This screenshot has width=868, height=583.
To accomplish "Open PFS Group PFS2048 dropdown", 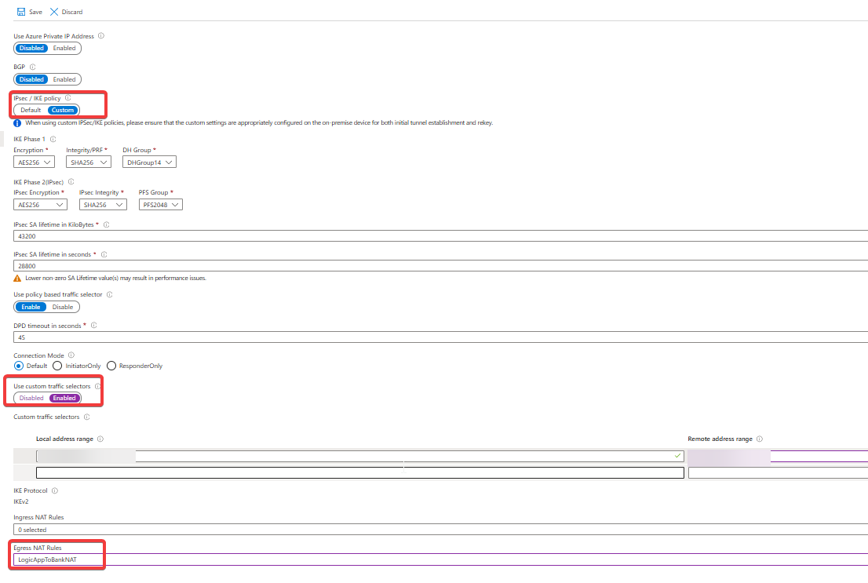I will tap(161, 205).
